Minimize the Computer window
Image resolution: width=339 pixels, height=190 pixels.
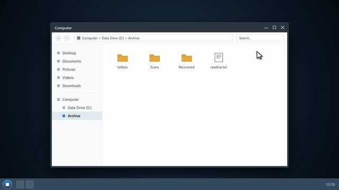[266, 27]
